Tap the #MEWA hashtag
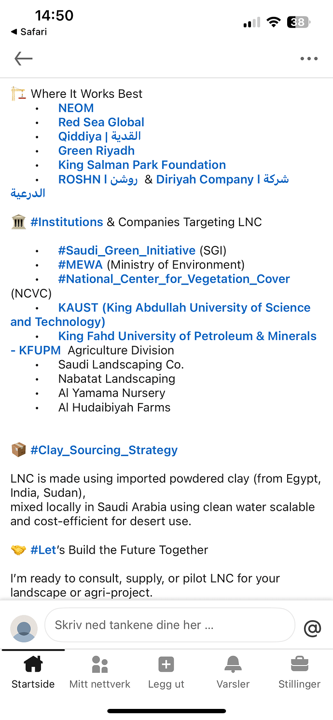This screenshot has width=333, height=720. click(81, 265)
